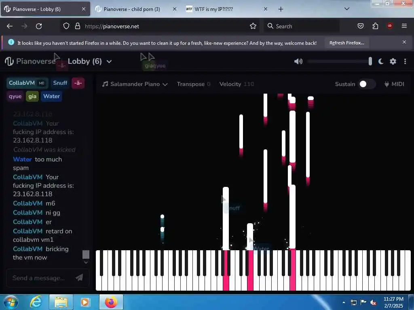Click the -ä- user chip

tap(78, 83)
